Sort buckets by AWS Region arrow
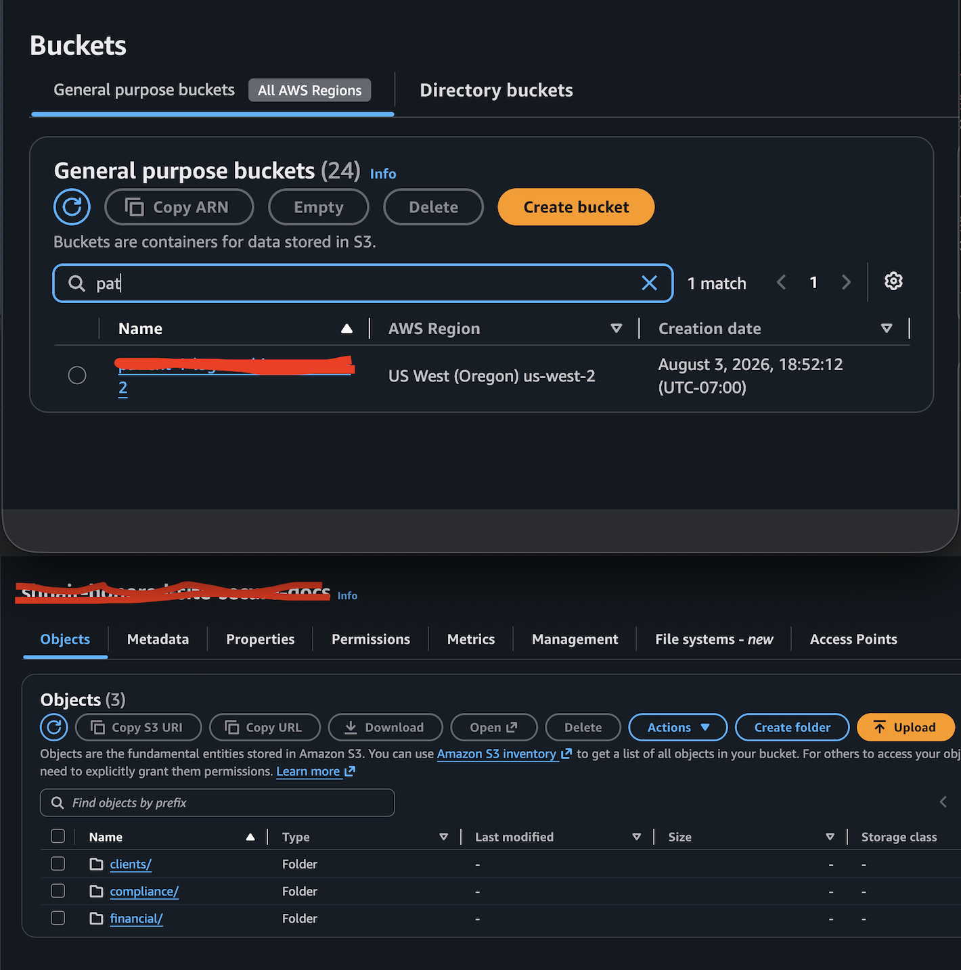Image resolution: width=961 pixels, height=970 pixels. [617, 329]
